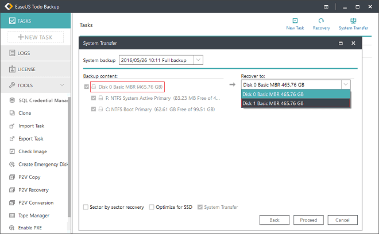Image resolution: width=379 pixels, height=234 pixels.
Task: Click the Create Emergency Disk icon
Action: tap(12, 164)
